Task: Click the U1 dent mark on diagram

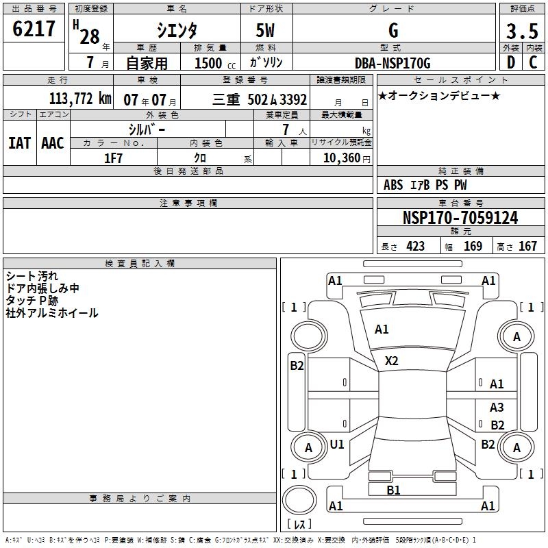Action: point(337,444)
